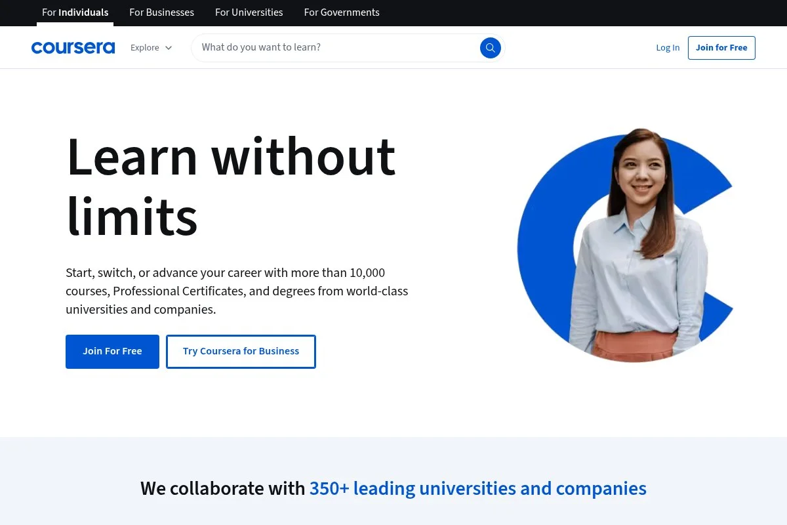This screenshot has width=787, height=525.
Task: Open the For Businesses tab
Action: 162,12
